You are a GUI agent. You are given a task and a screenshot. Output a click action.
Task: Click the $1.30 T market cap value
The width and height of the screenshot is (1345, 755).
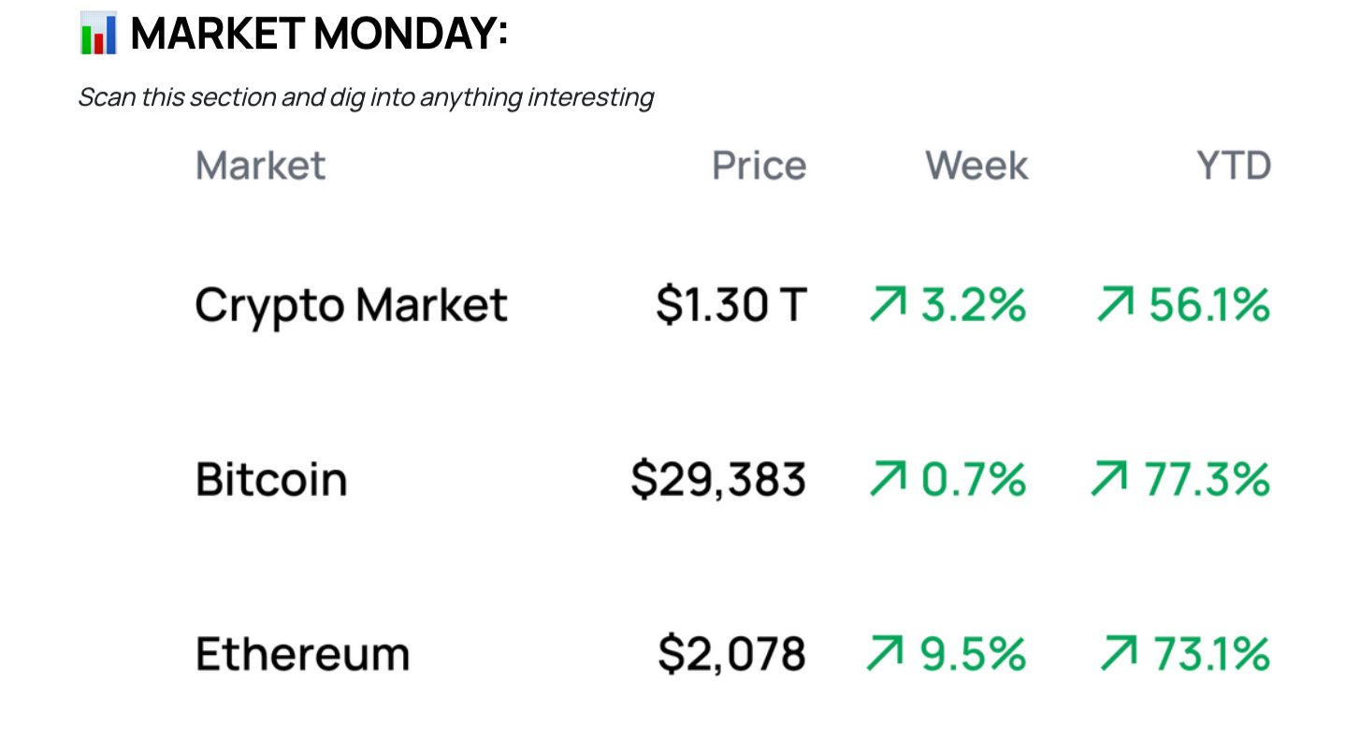(730, 305)
